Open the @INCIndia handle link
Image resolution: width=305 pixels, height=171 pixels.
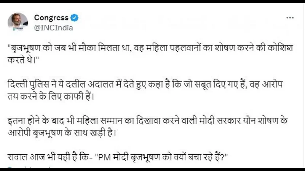(53, 27)
